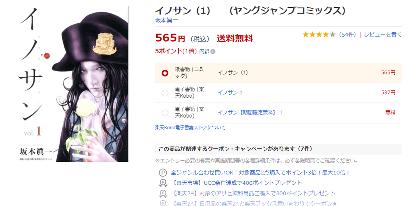Open UCC条件達成で400ポイント campaign link
This screenshot has height=206, width=415.
236,183
